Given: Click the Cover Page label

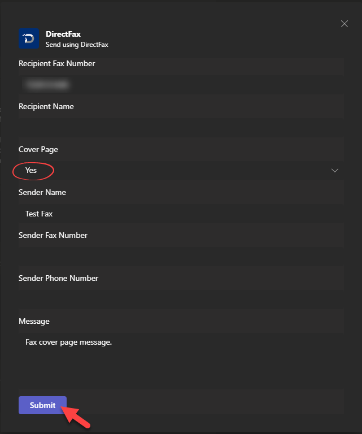Looking at the screenshot, I should click(x=38, y=149).
